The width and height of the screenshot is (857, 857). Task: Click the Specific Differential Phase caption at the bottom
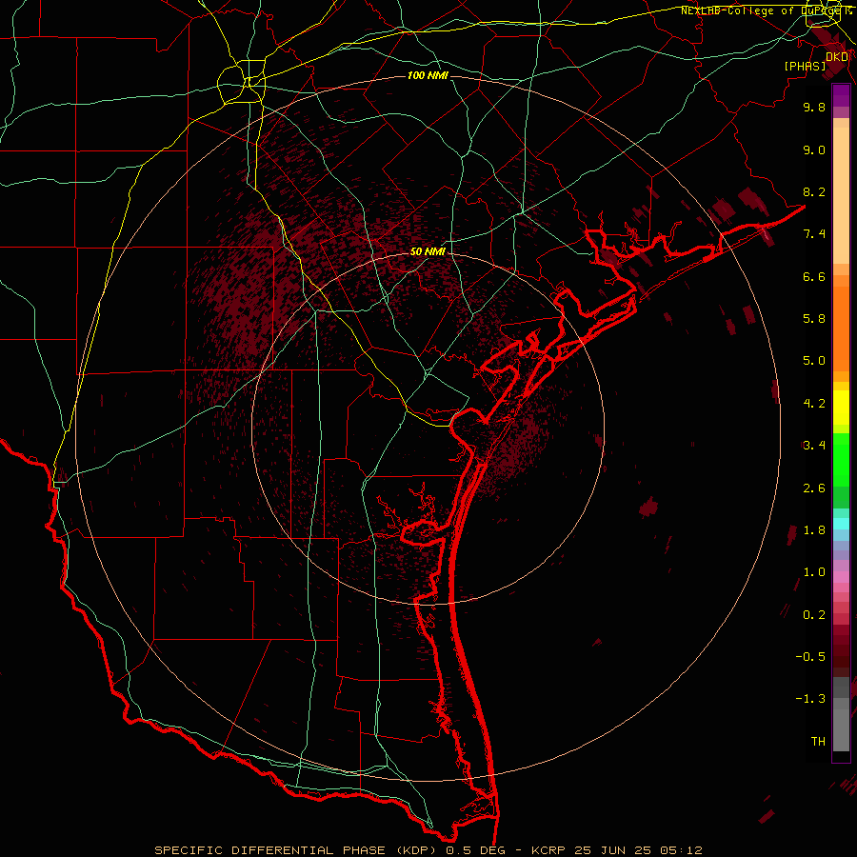pos(428,850)
